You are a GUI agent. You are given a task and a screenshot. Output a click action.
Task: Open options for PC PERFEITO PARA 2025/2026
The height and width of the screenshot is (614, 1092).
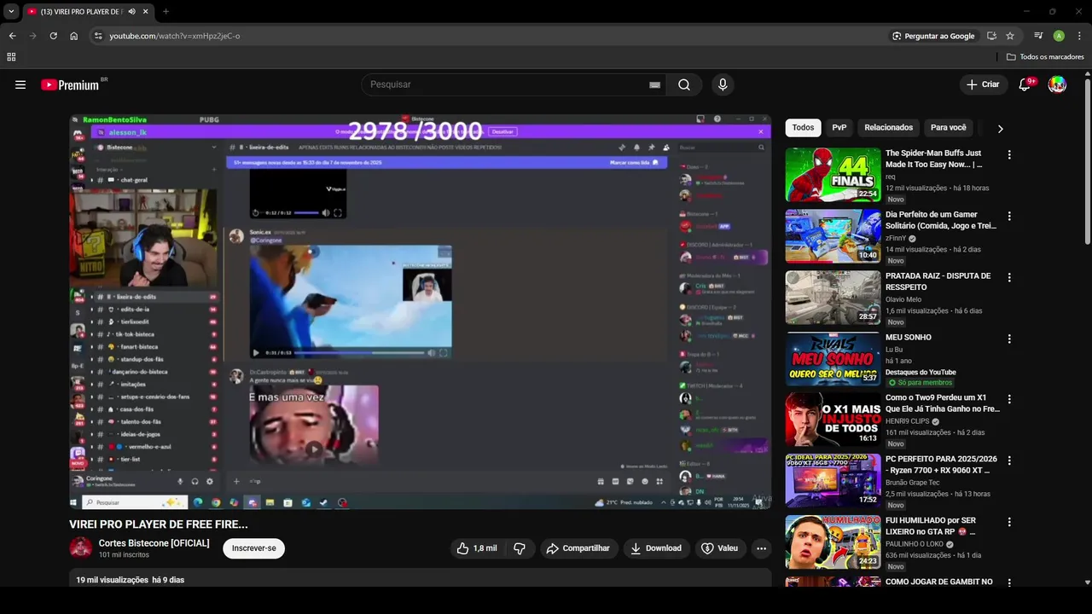pyautogui.click(x=1009, y=460)
